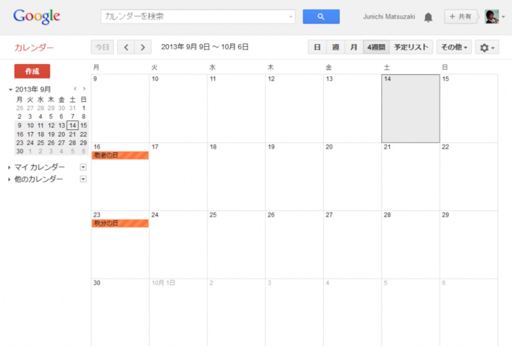Open the 敬老の日 event
Image resolution: width=512 pixels, height=346 pixels.
[x=120, y=155]
